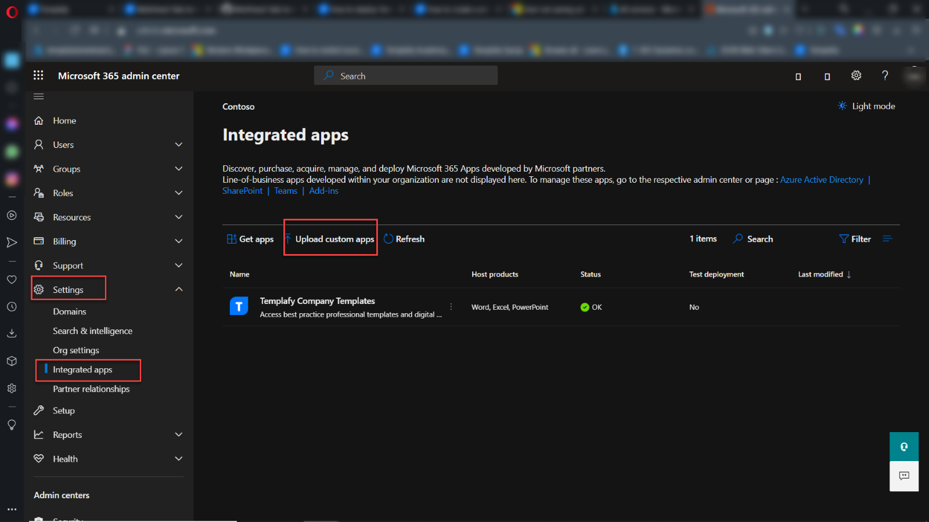Click the settings gear in top header
The height and width of the screenshot is (522, 929).
(856, 75)
